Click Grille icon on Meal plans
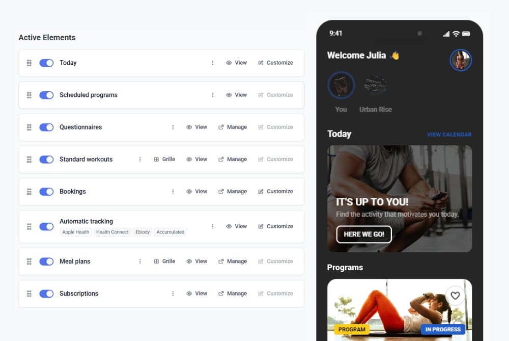The image size is (509, 341). click(156, 261)
